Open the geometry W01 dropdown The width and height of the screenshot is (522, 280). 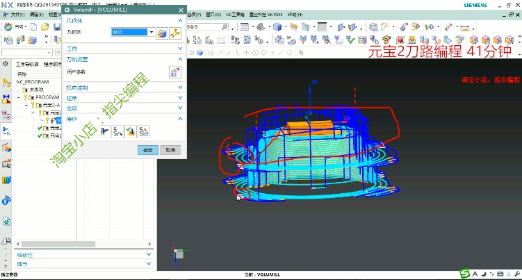[x=152, y=32]
